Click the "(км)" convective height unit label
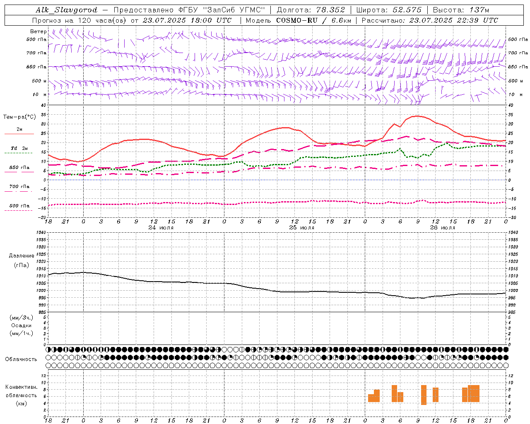Viewport: 530px width, 424px height. pyautogui.click(x=22, y=404)
